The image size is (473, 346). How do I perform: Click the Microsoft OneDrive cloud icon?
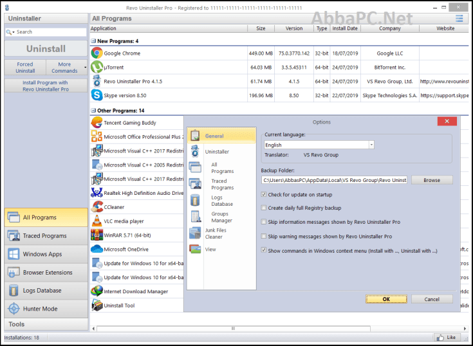tap(97, 250)
